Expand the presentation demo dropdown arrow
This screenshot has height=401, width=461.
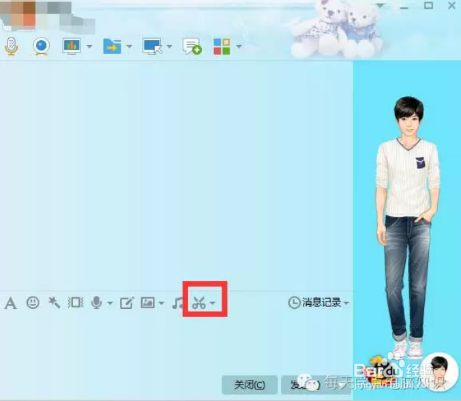[x=89, y=46]
